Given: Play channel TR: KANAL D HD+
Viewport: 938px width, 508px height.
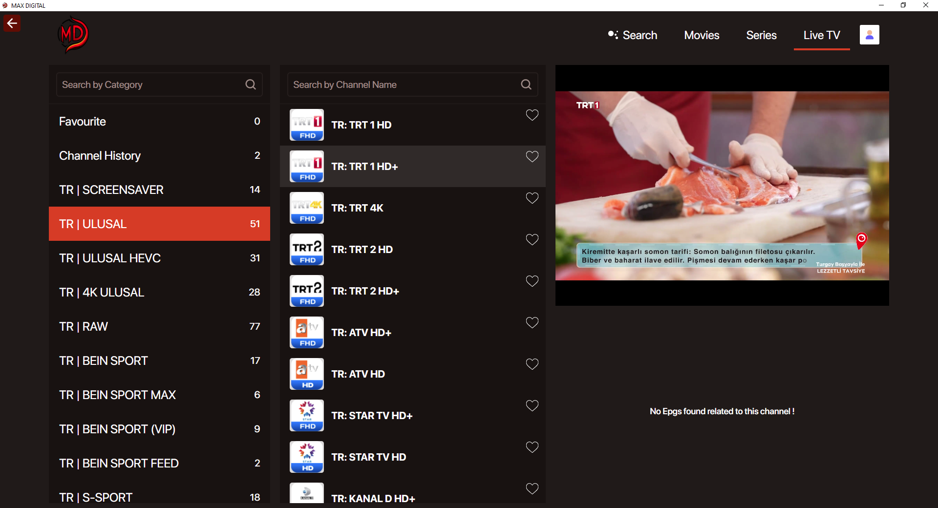Looking at the screenshot, I should pyautogui.click(x=413, y=491).
